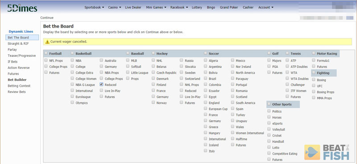
Task: Select all Soccer via header checkbox
Action: (206, 53)
